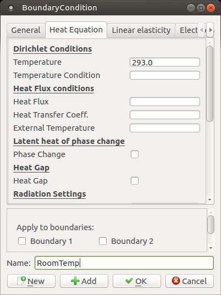221x295 pixels.
Task: Open the Linear elasticity tab
Action: coord(141,30)
